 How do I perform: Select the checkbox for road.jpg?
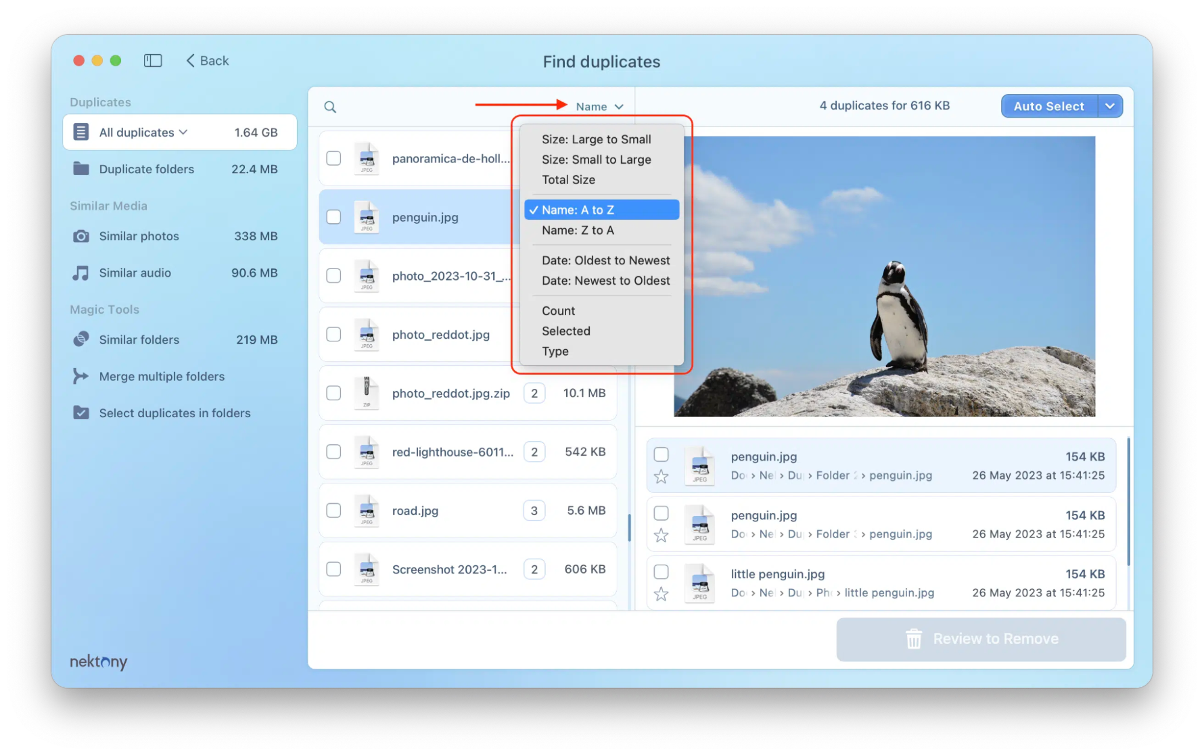[333, 510]
